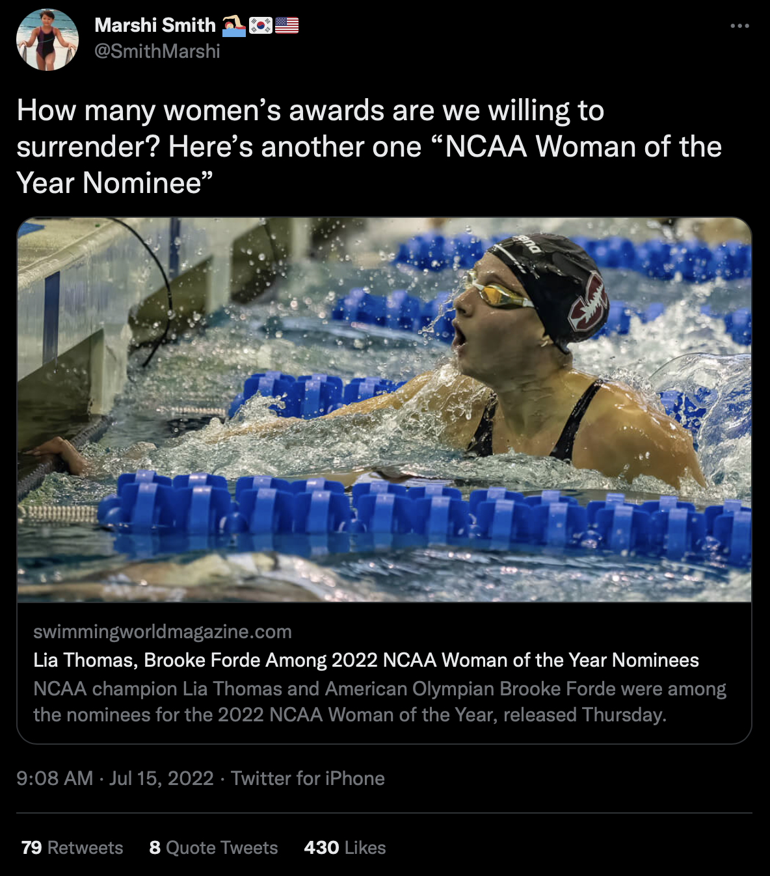Viewport: 770px width, 876px height.
Task: Open the Lia Thomas, Brooke Forde article headline
Action: 366,660
